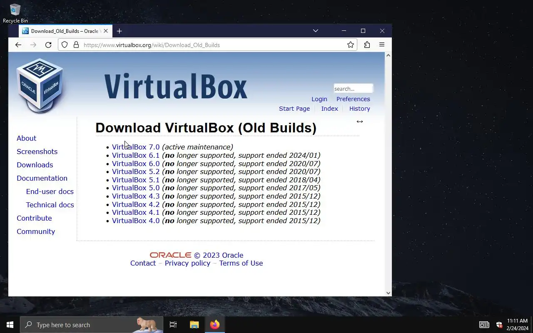The height and width of the screenshot is (333, 533).
Task: Open a new tab with plus button
Action: click(x=120, y=31)
